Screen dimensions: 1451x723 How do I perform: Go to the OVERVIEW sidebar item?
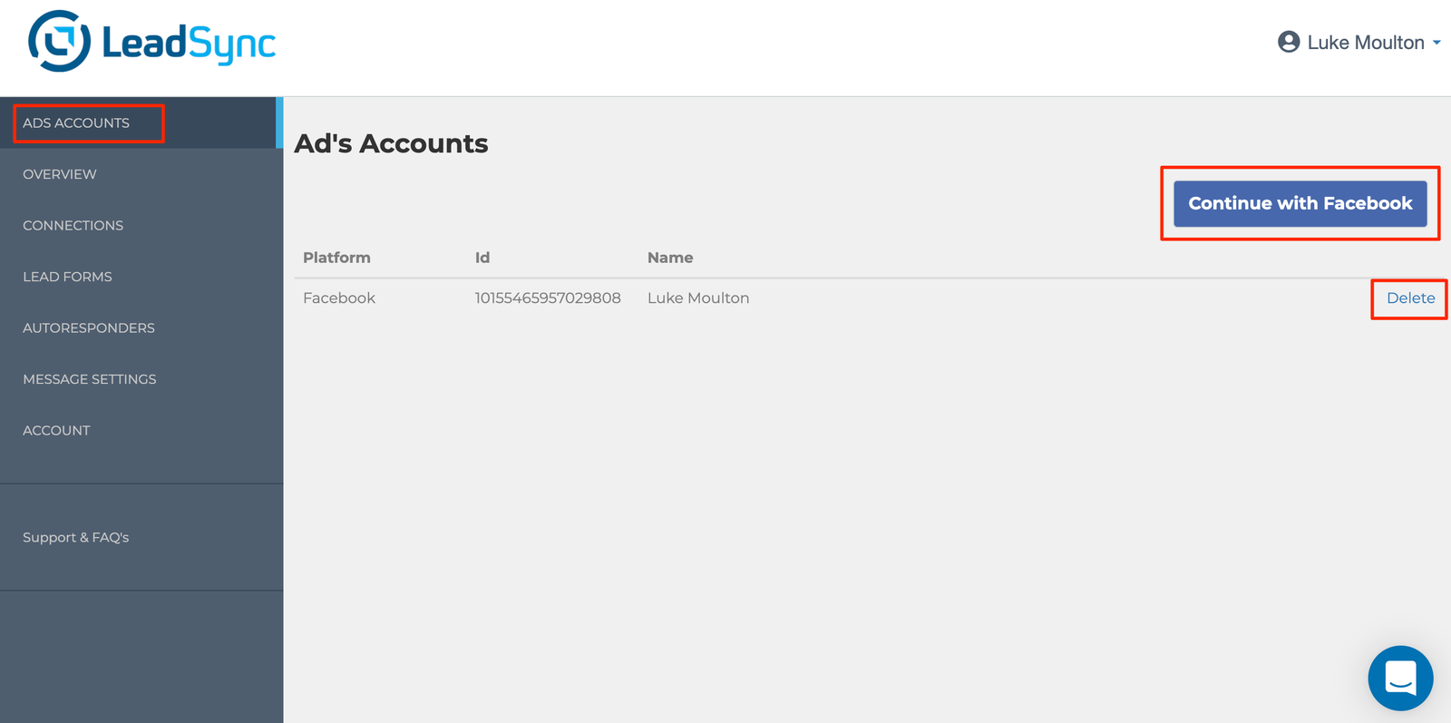click(60, 174)
